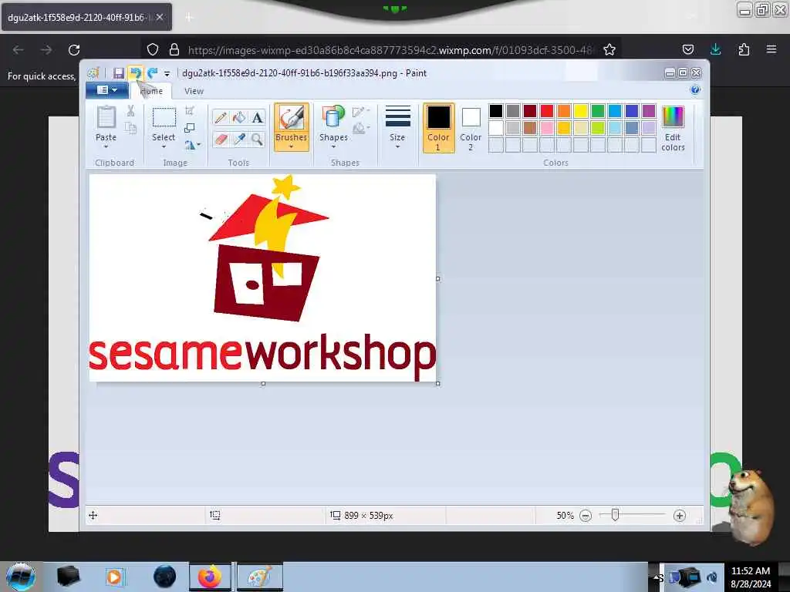
Task: Open Customize Quick Access Toolbar dropdown
Action: (167, 74)
